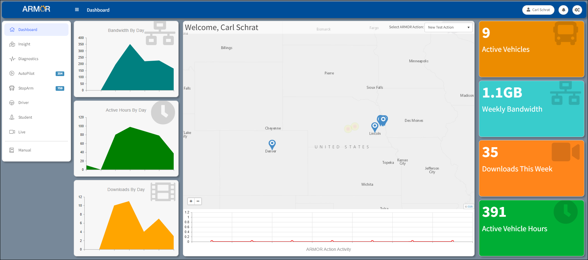588x260 pixels.
Task: Click the video camera icon on Downloads tile
Action: click(x=566, y=152)
